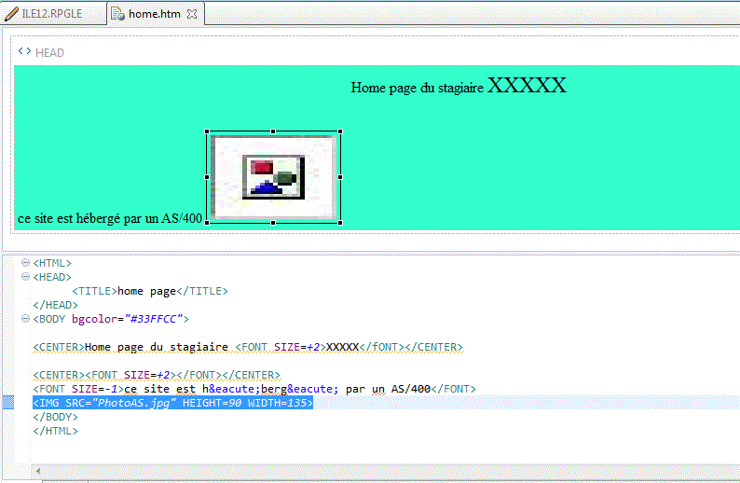Click the empty <CENTER><FONT SIZE=+2> source line

pyautogui.click(x=157, y=375)
